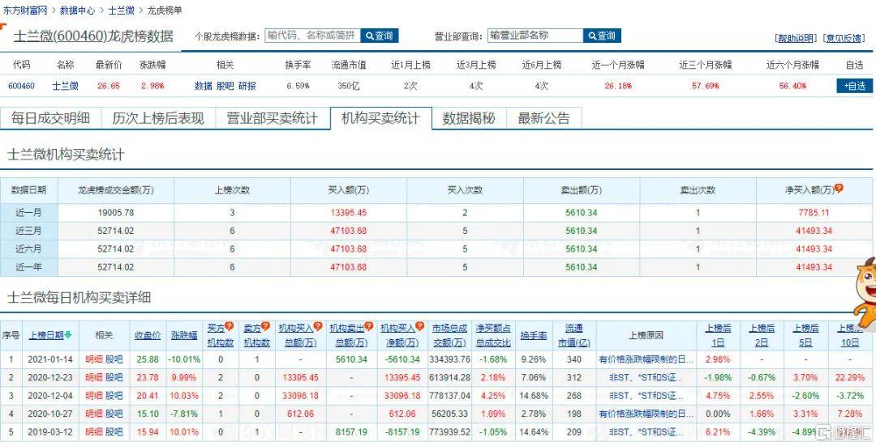Open help icon beside 净买入额(万) header
876x446 pixels.
pyautogui.click(x=839, y=189)
